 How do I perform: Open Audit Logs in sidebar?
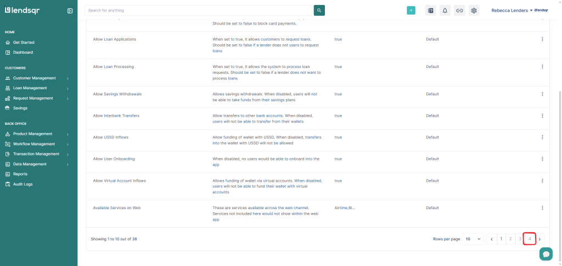point(23,184)
